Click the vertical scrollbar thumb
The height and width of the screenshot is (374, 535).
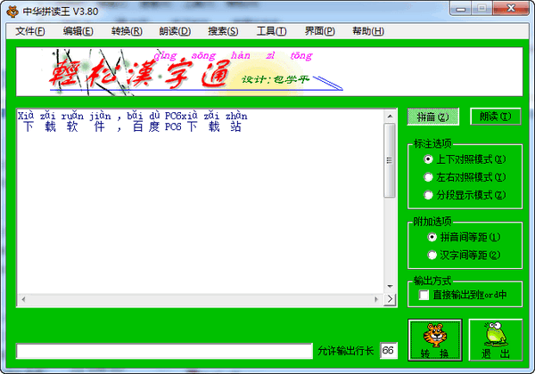pos(390,160)
